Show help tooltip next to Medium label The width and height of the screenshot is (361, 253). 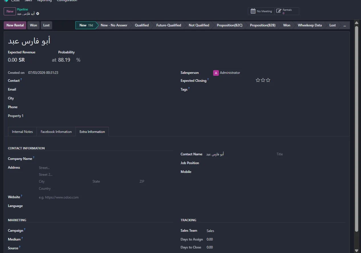coord(22,238)
